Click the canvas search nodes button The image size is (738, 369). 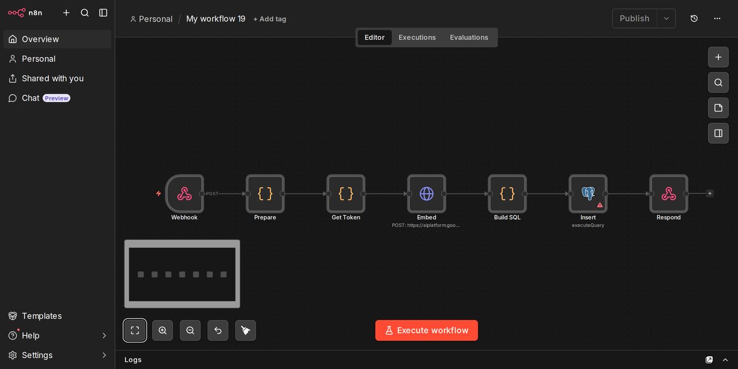pos(718,82)
